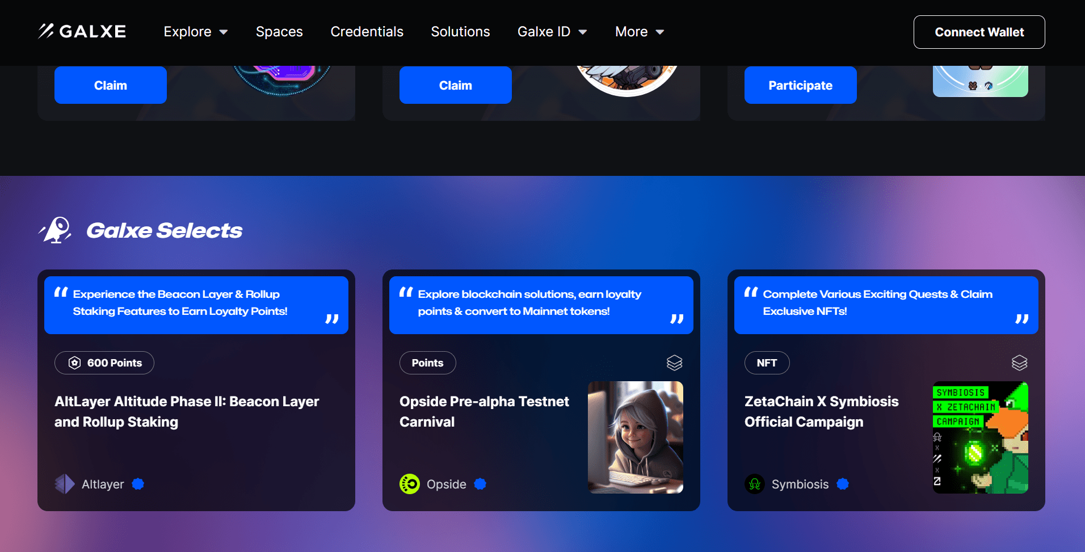Open the Credentials page
The image size is (1085, 552).
pyautogui.click(x=367, y=32)
